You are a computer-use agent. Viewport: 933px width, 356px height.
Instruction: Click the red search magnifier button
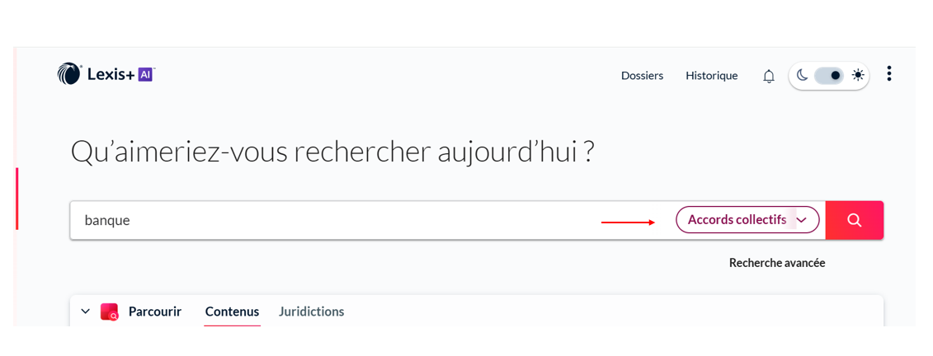[854, 220]
